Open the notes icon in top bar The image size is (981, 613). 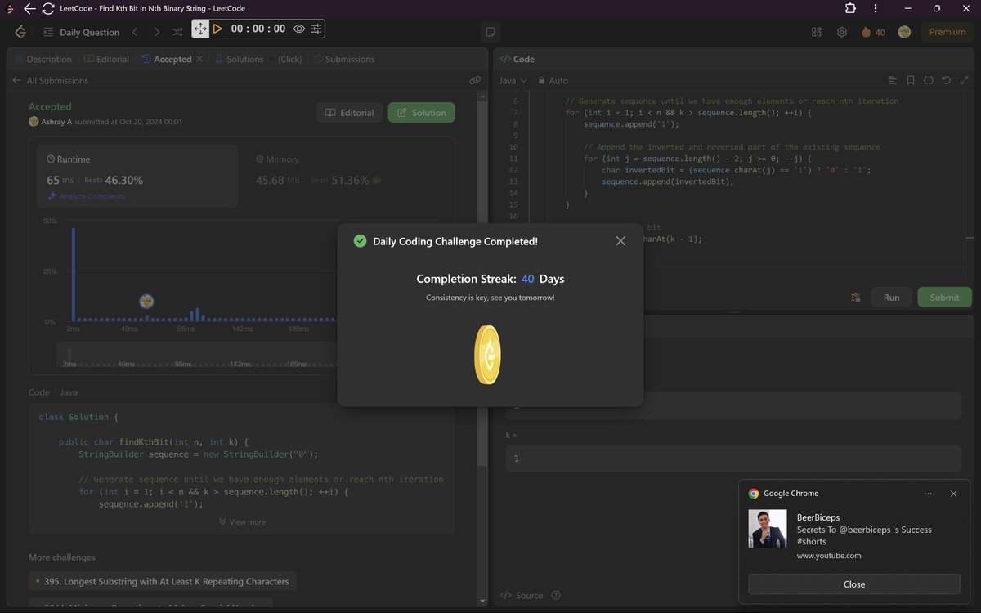coord(490,32)
